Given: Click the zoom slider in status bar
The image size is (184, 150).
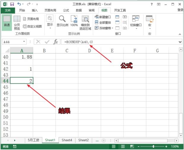Looking at the screenshot, I should click(153, 146).
